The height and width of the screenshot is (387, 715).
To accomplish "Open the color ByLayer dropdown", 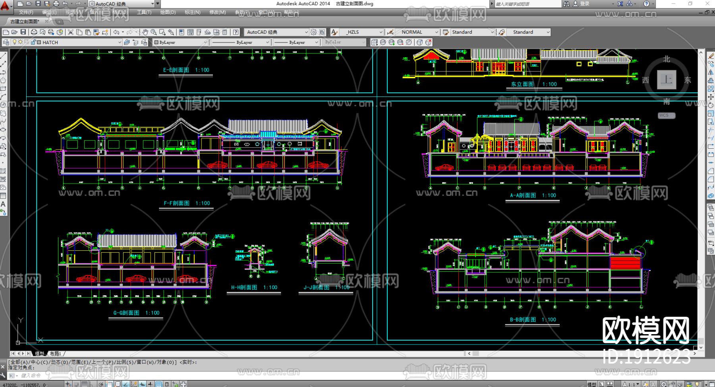I will (205, 42).
